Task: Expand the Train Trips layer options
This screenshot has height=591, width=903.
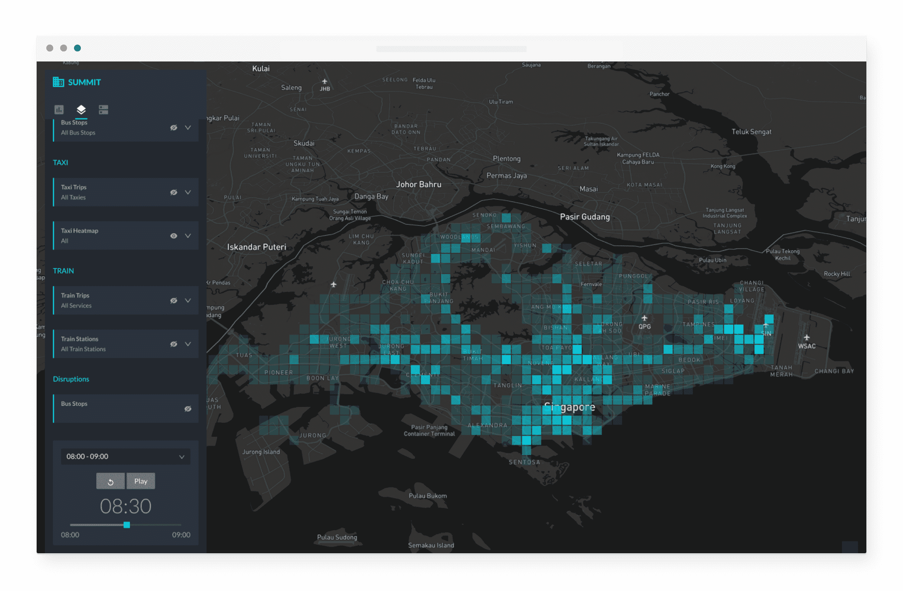Action: pyautogui.click(x=188, y=300)
